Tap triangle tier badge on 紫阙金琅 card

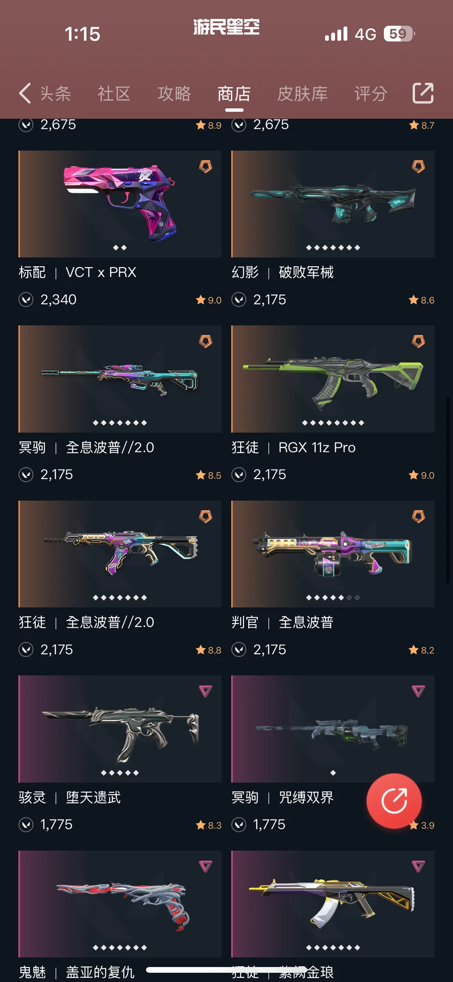tap(418, 866)
